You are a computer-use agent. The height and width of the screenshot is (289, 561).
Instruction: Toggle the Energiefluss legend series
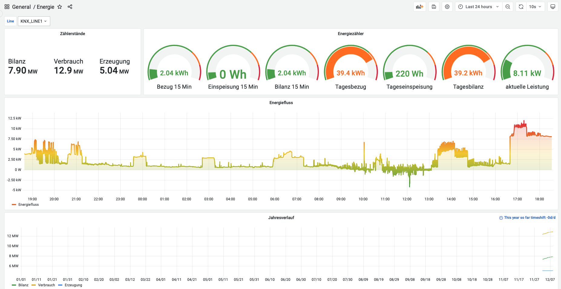tap(28, 205)
